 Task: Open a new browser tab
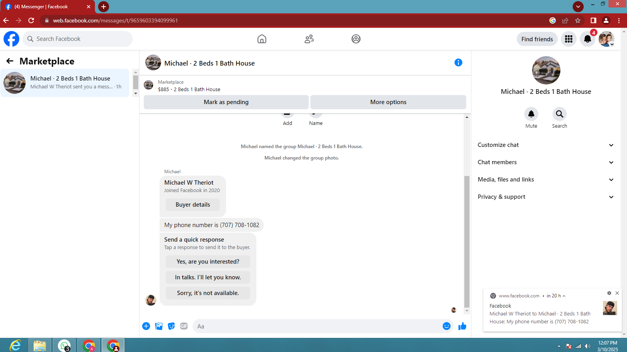tap(104, 7)
